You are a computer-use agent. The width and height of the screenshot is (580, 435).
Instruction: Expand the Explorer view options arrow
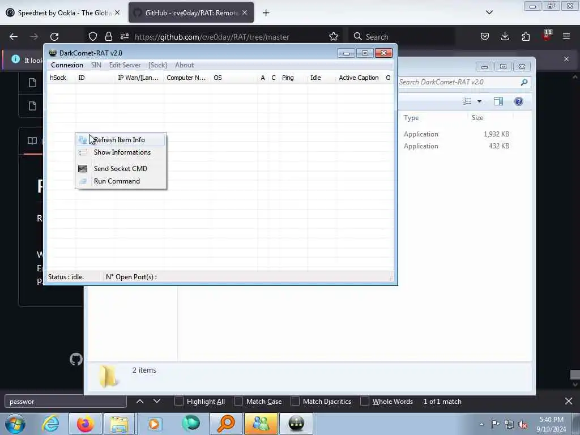[479, 101]
